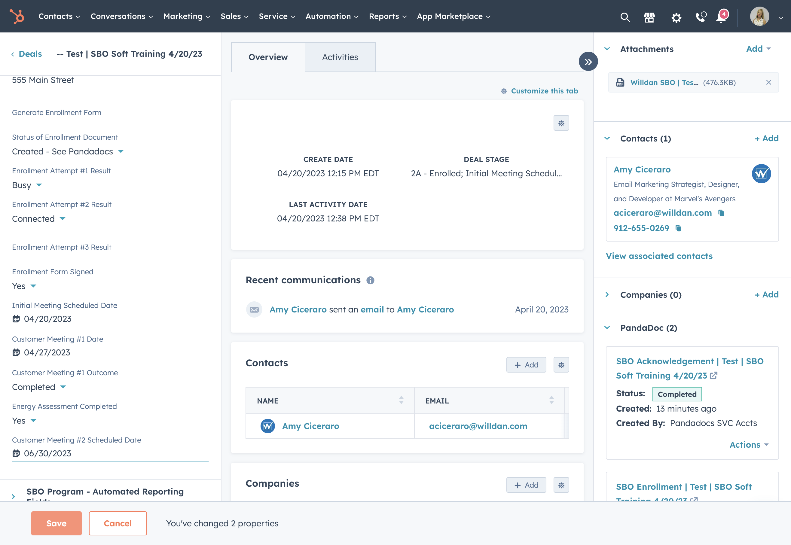791x545 pixels.
Task: Switch to the Activities tab
Action: pos(340,57)
